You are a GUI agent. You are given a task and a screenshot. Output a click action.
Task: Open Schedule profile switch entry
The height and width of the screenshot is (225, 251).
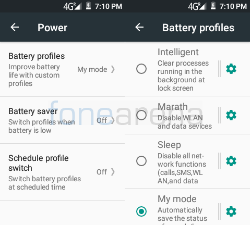62,172
